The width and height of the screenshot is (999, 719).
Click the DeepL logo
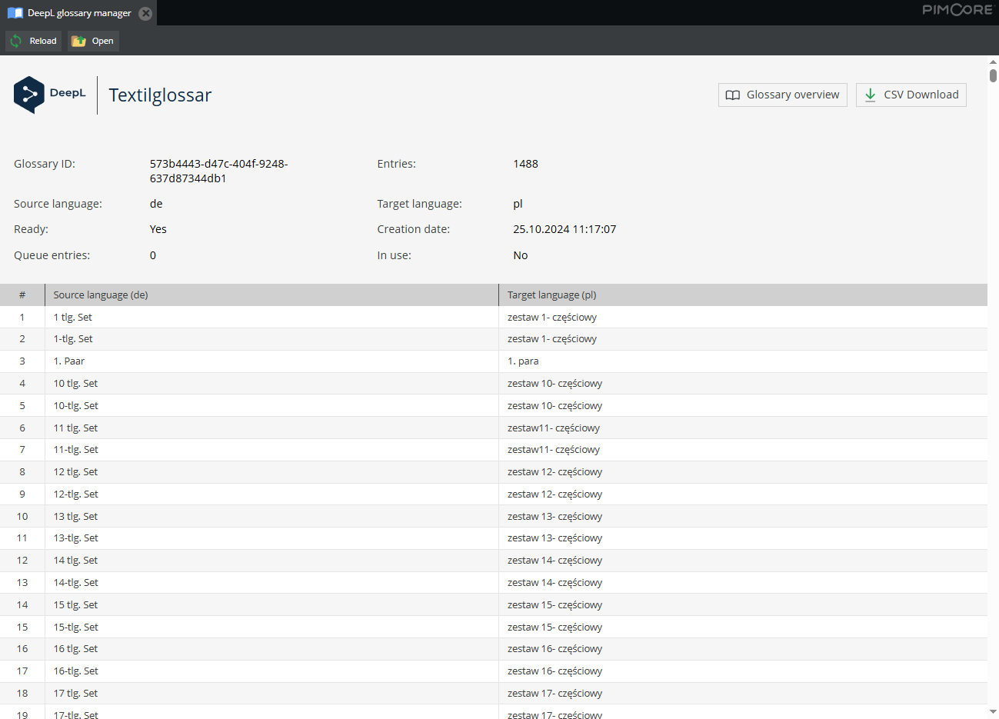pos(50,95)
